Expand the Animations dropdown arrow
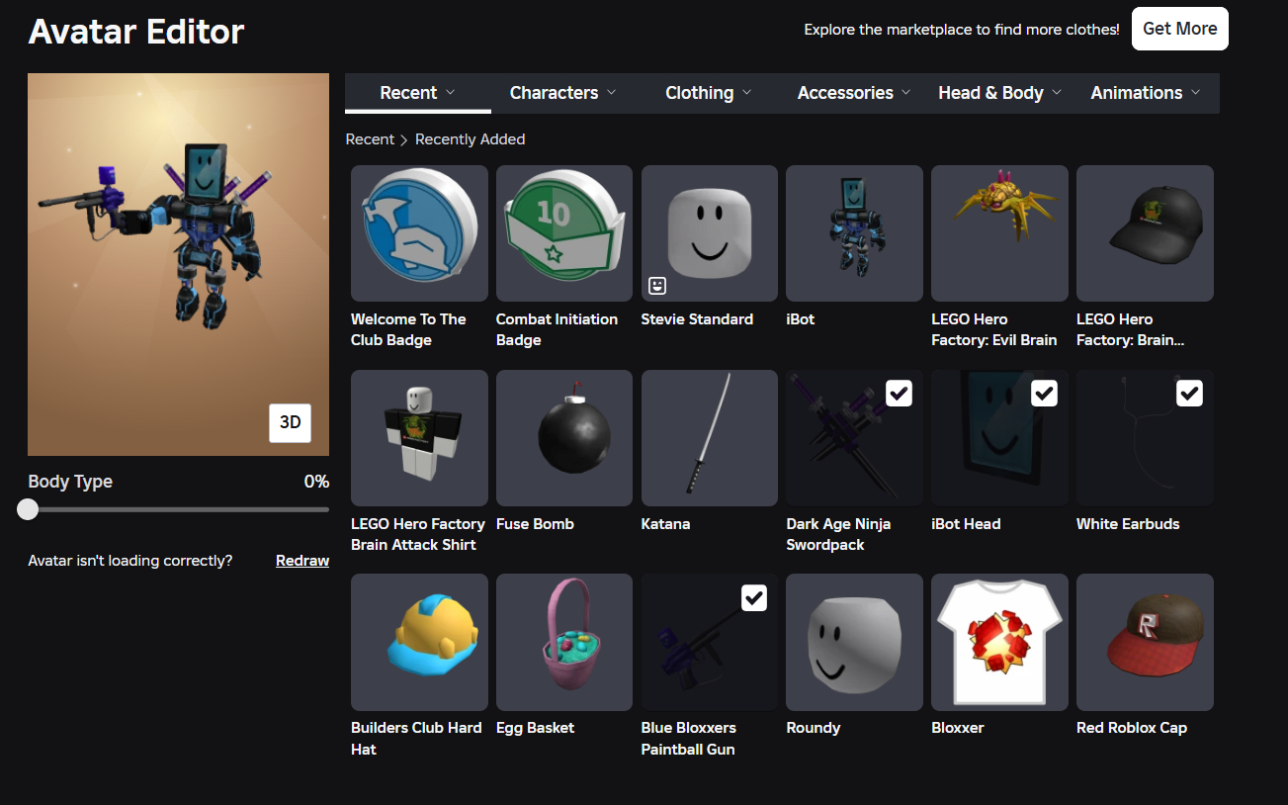1288x805 pixels. [1196, 92]
